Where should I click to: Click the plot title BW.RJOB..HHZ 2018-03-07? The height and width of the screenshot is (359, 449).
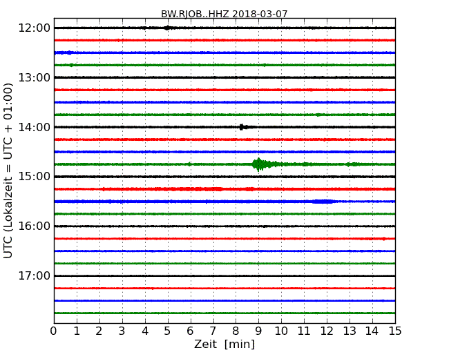(x=224, y=14)
